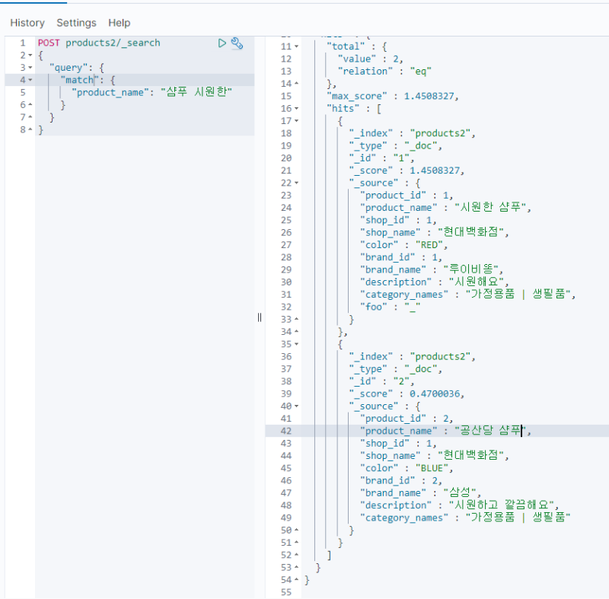This screenshot has width=609, height=599.
Task: Open the History menu
Action: point(27,23)
